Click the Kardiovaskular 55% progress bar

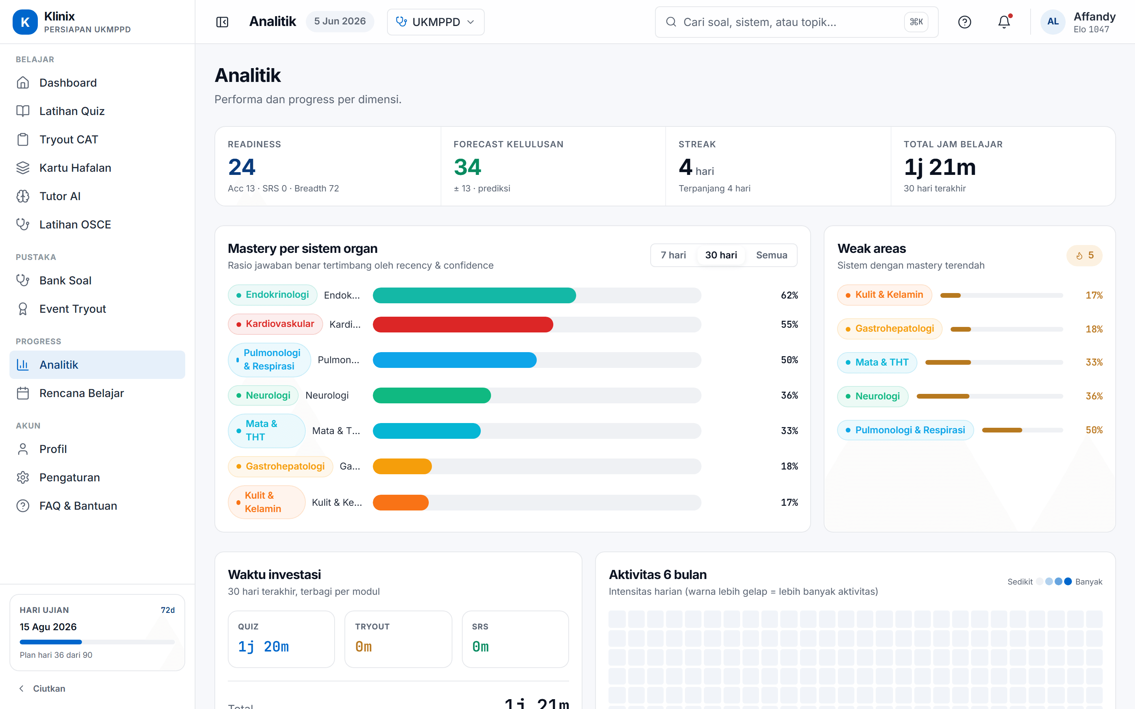click(x=537, y=325)
